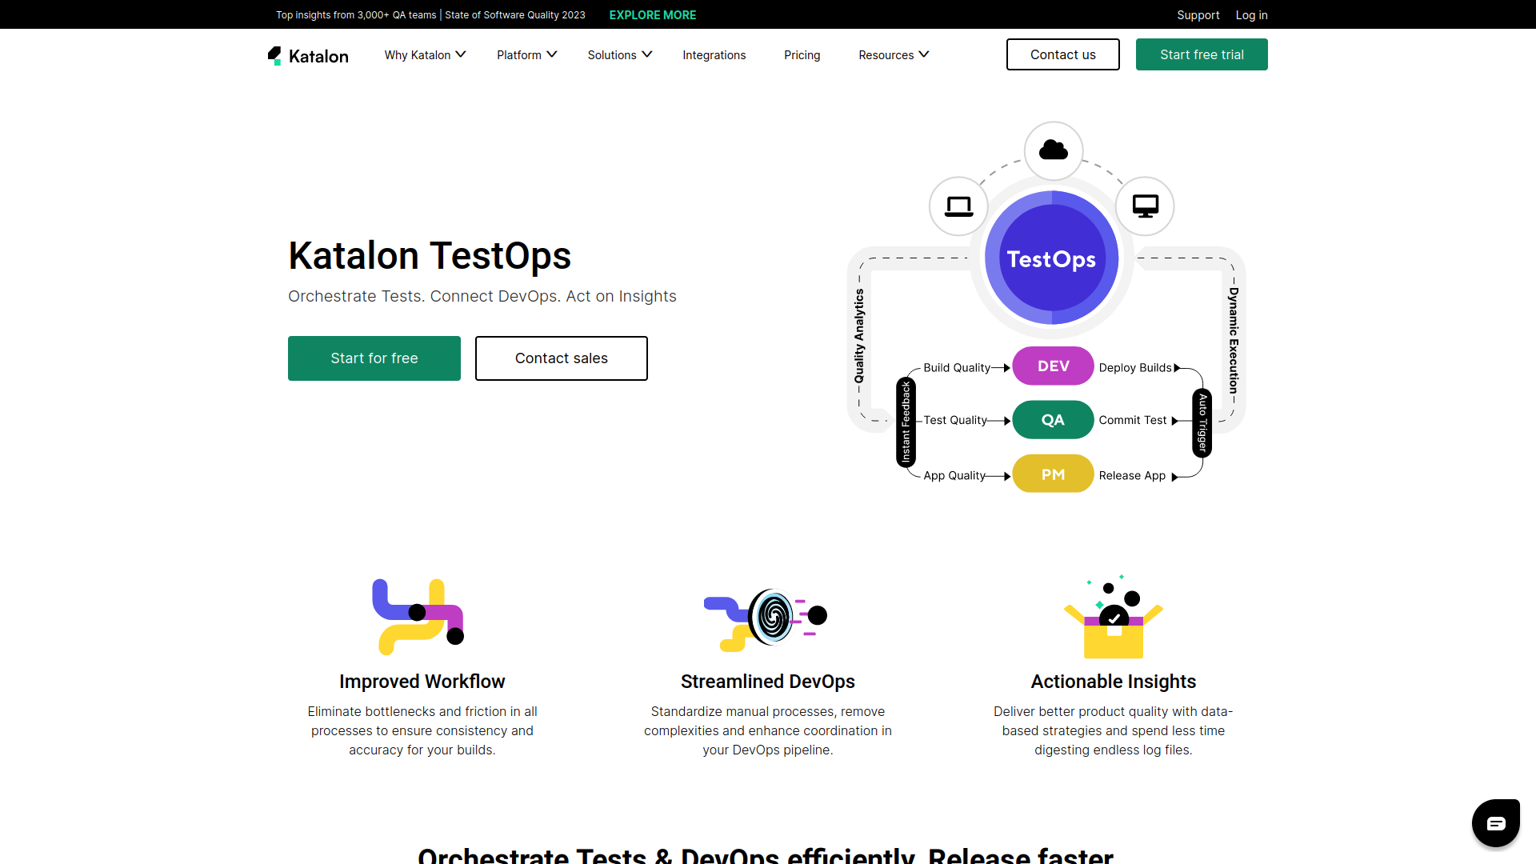Click the Start for free button
This screenshot has width=1536, height=864.
coord(374,358)
